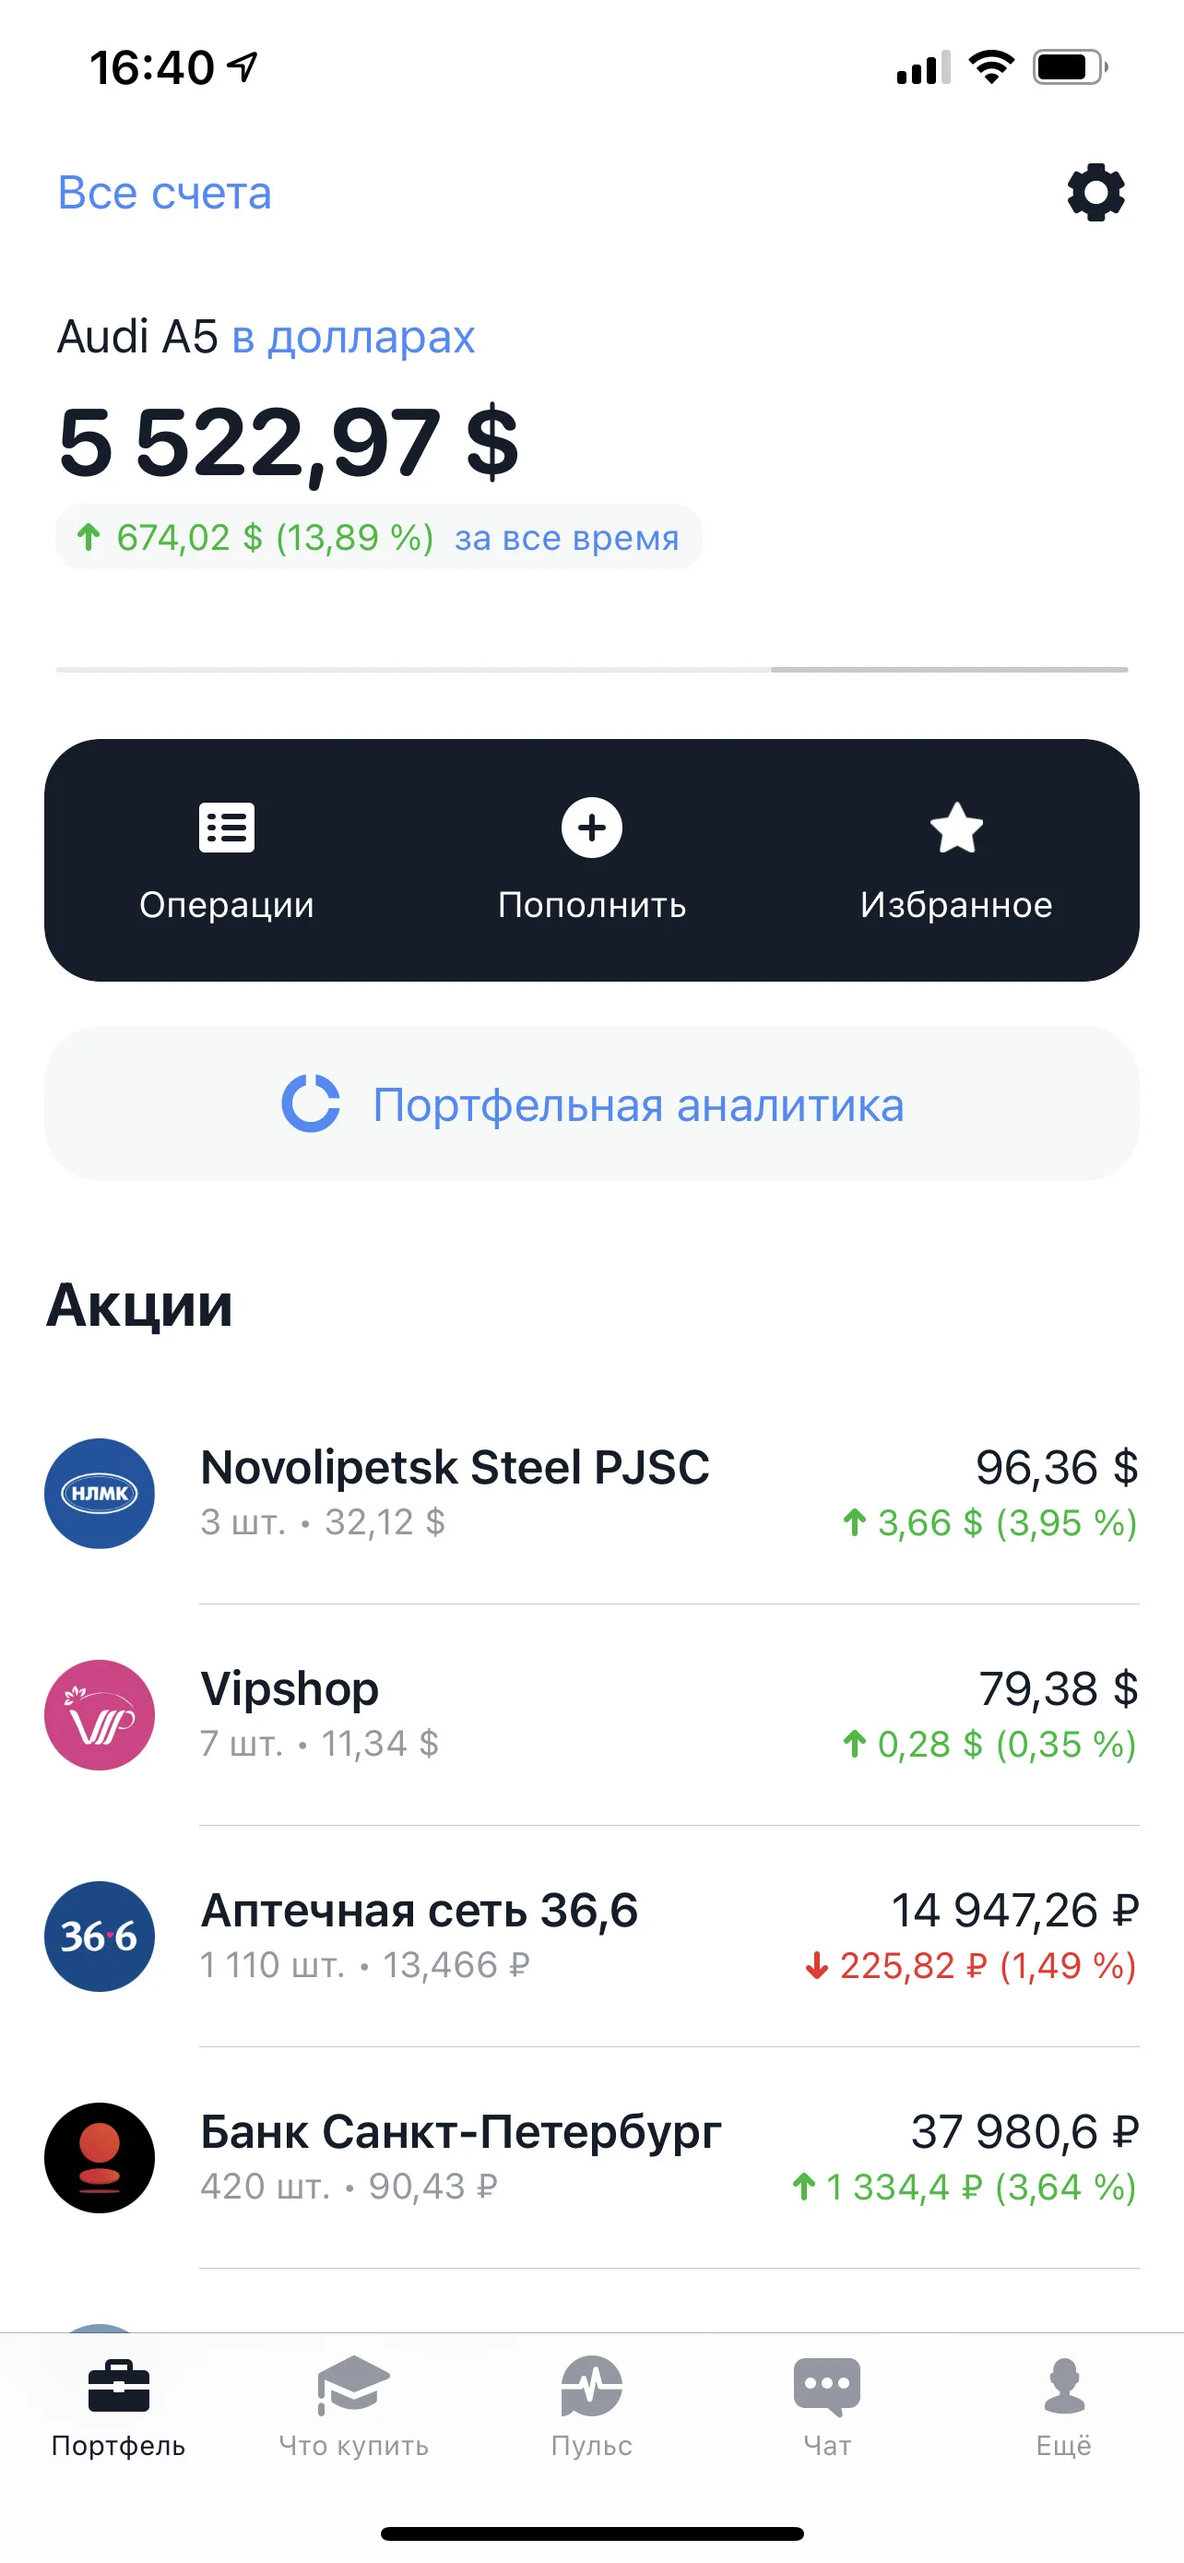
Task: Open Избранное star icon
Action: click(x=956, y=828)
